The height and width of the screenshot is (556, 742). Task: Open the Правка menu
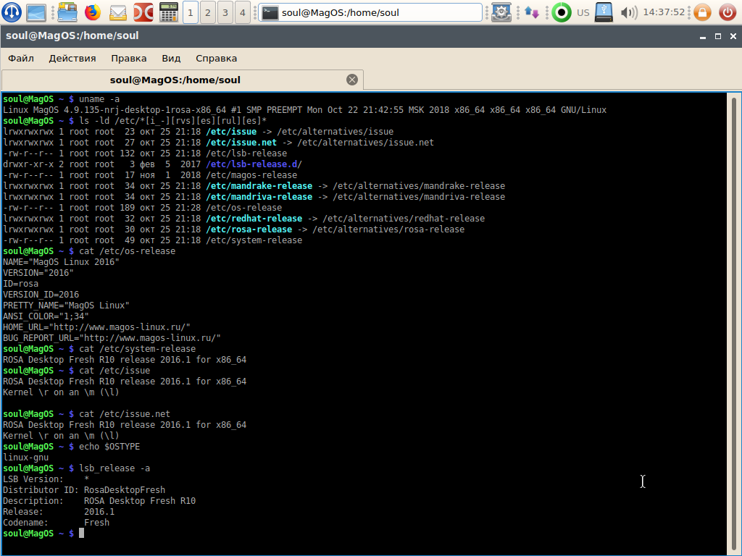tap(129, 59)
